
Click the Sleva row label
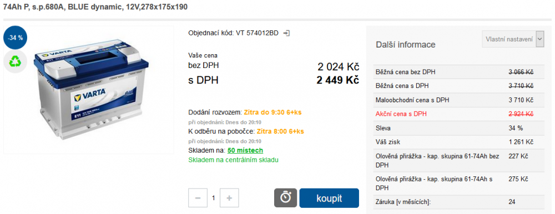pyautogui.click(x=384, y=128)
